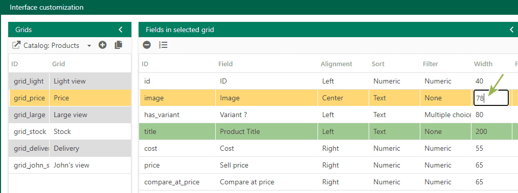Screen dimensions: 518x193
Task: Click Numeric filter in compare_at_price row
Action: (438, 182)
